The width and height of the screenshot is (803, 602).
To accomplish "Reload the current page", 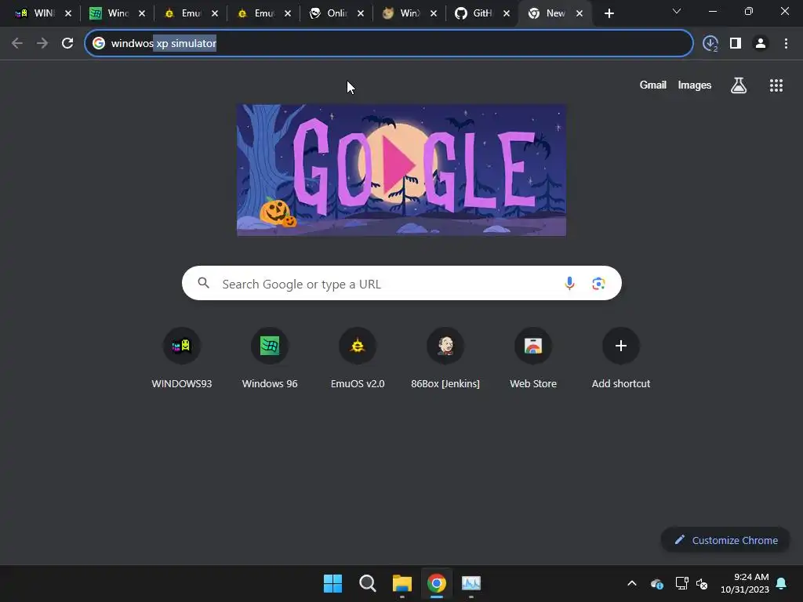I will pos(67,44).
